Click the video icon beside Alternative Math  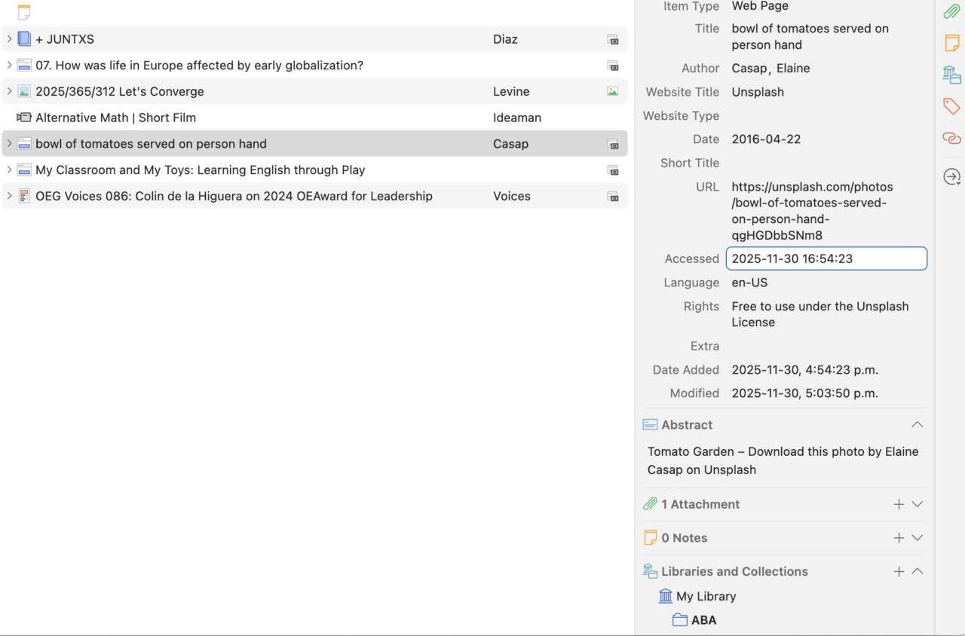pyautogui.click(x=24, y=118)
